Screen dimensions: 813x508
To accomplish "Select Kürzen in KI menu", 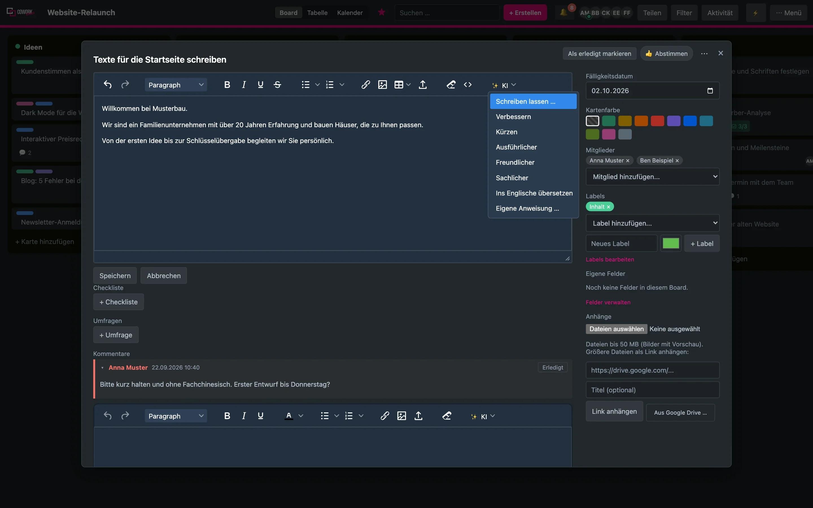I will [x=533, y=132].
